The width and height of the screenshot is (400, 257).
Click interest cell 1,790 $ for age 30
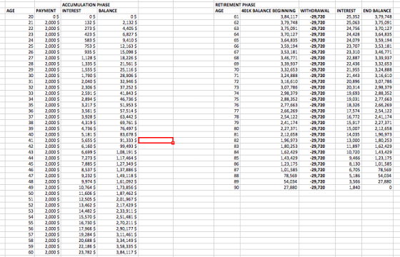[x=79, y=76]
